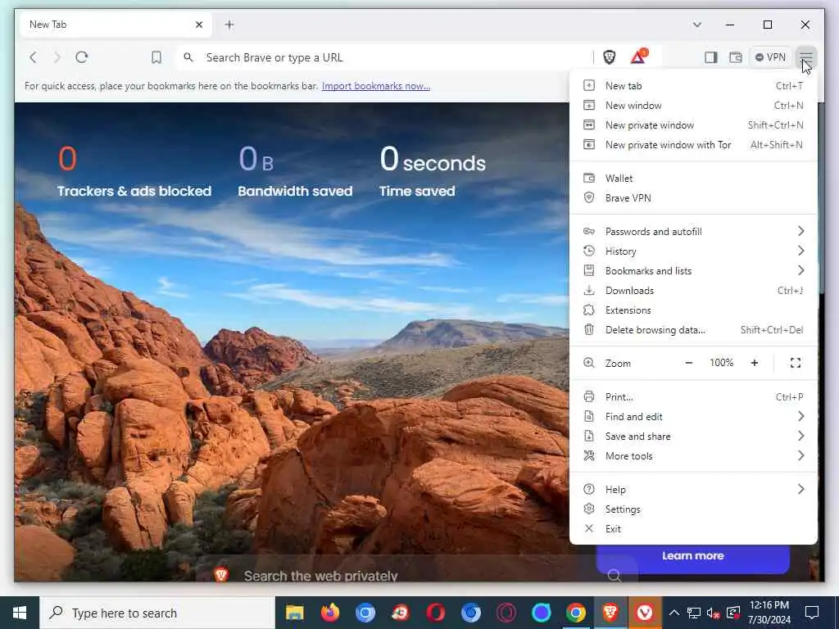This screenshot has width=839, height=629.
Task: Click Brave icon in the taskbar
Action: (610, 613)
